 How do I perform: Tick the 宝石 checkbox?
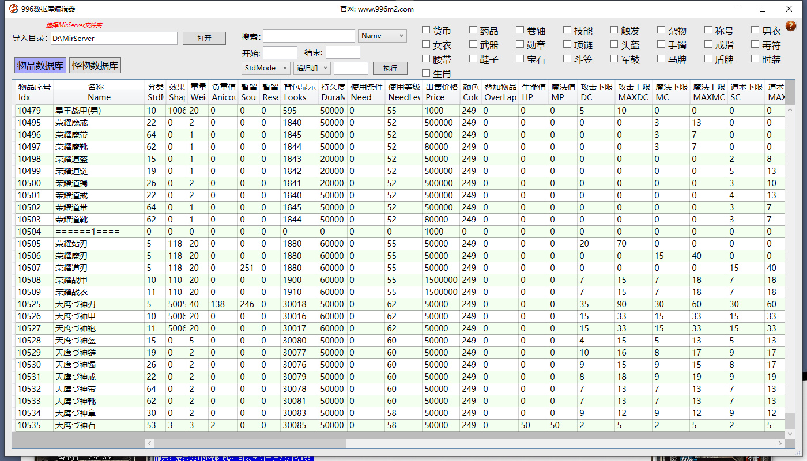coord(521,59)
